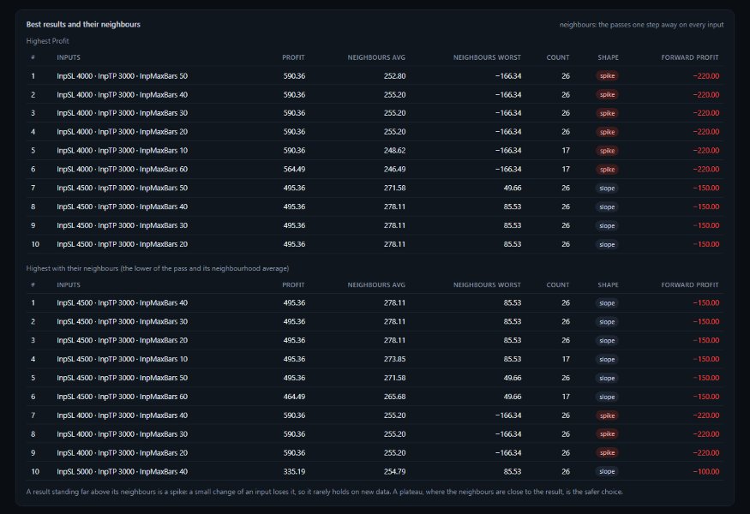Viewport: 750px width, 514px height.
Task: Click NEIGHBOURS AVG header in the Highest Profit table
Action: click(376, 57)
